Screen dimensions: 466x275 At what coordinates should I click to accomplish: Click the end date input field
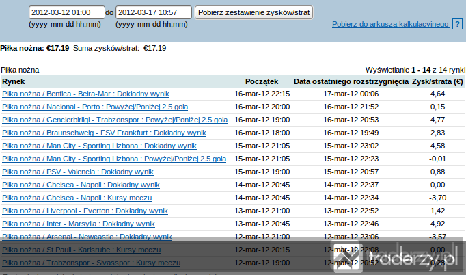coord(154,12)
